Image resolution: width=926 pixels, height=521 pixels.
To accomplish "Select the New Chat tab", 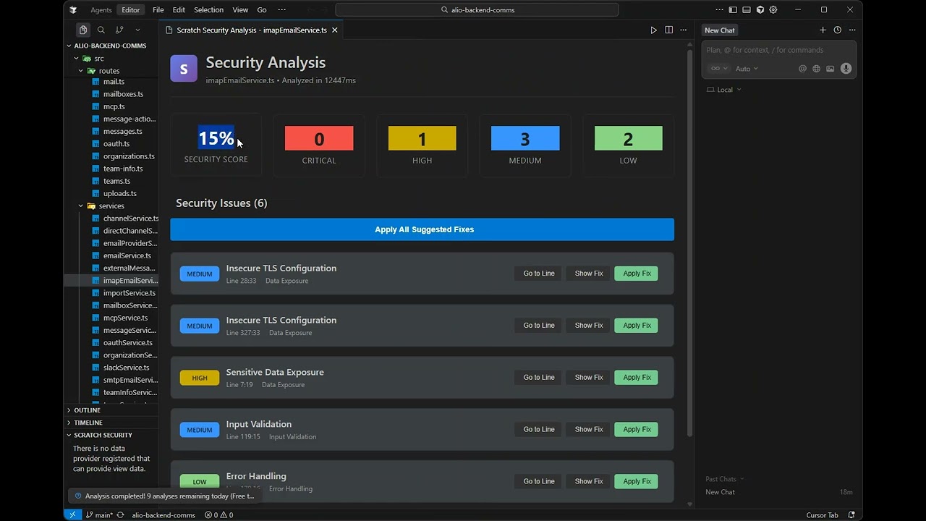I will click(x=720, y=30).
